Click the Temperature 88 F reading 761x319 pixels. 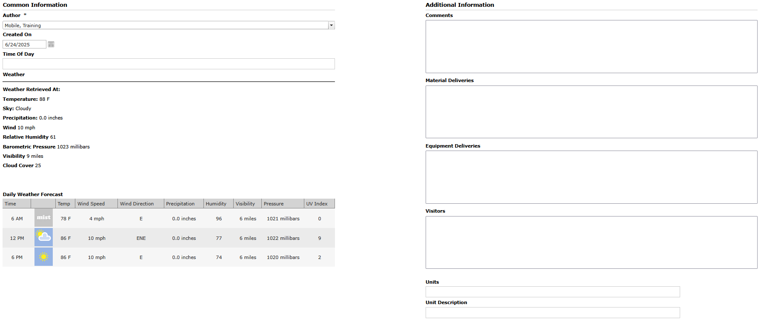click(x=26, y=99)
